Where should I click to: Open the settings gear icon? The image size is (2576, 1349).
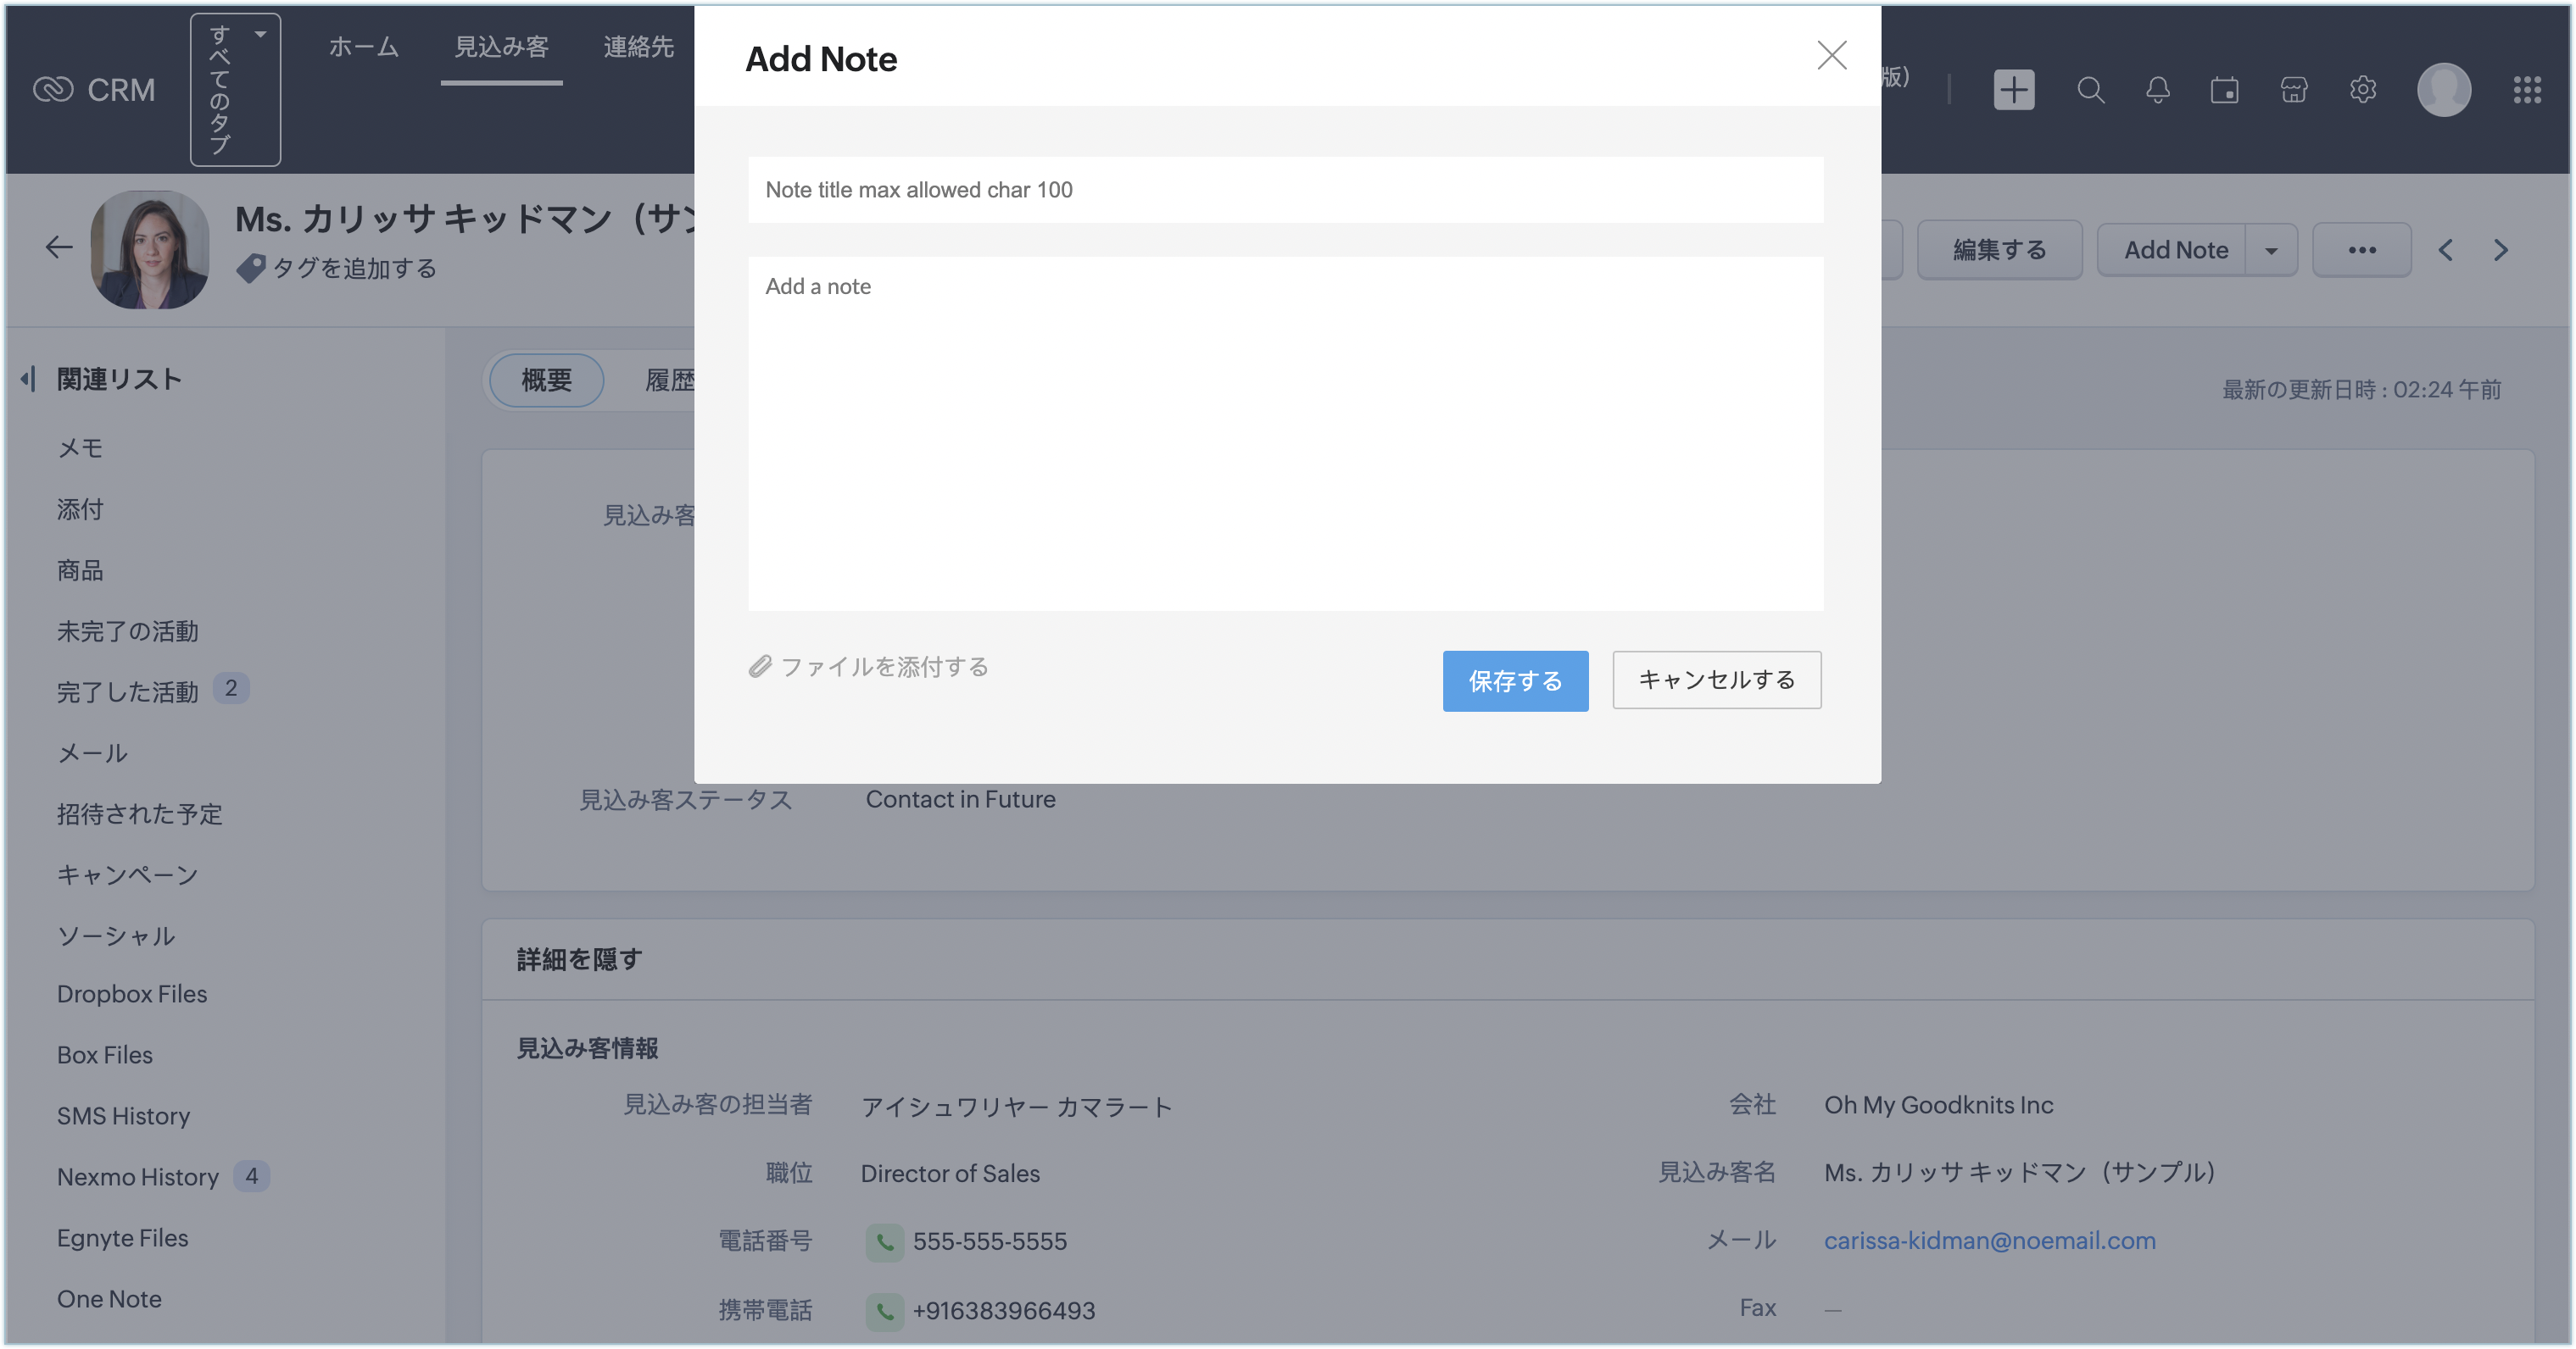(x=2362, y=90)
